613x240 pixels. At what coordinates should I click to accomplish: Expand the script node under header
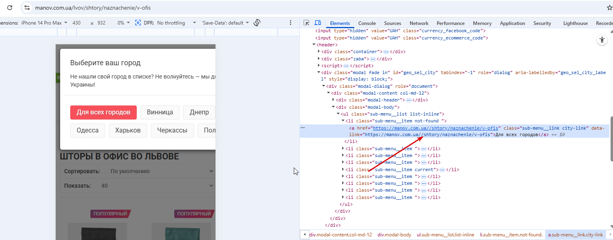point(319,66)
